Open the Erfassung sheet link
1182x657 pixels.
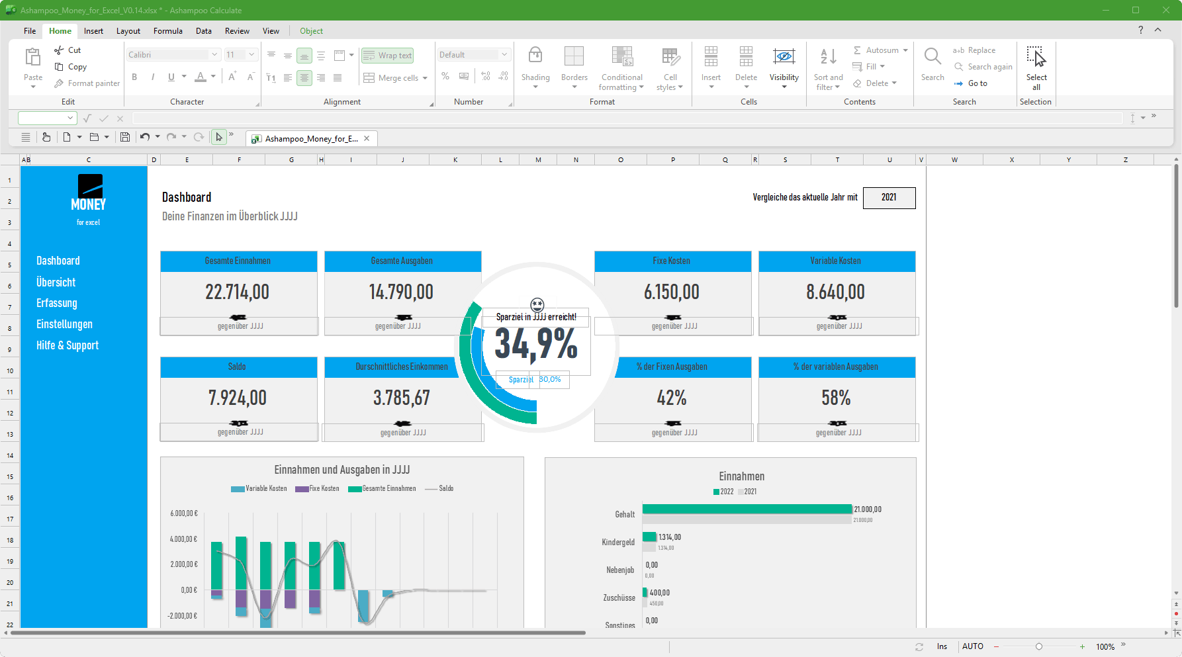(x=57, y=303)
